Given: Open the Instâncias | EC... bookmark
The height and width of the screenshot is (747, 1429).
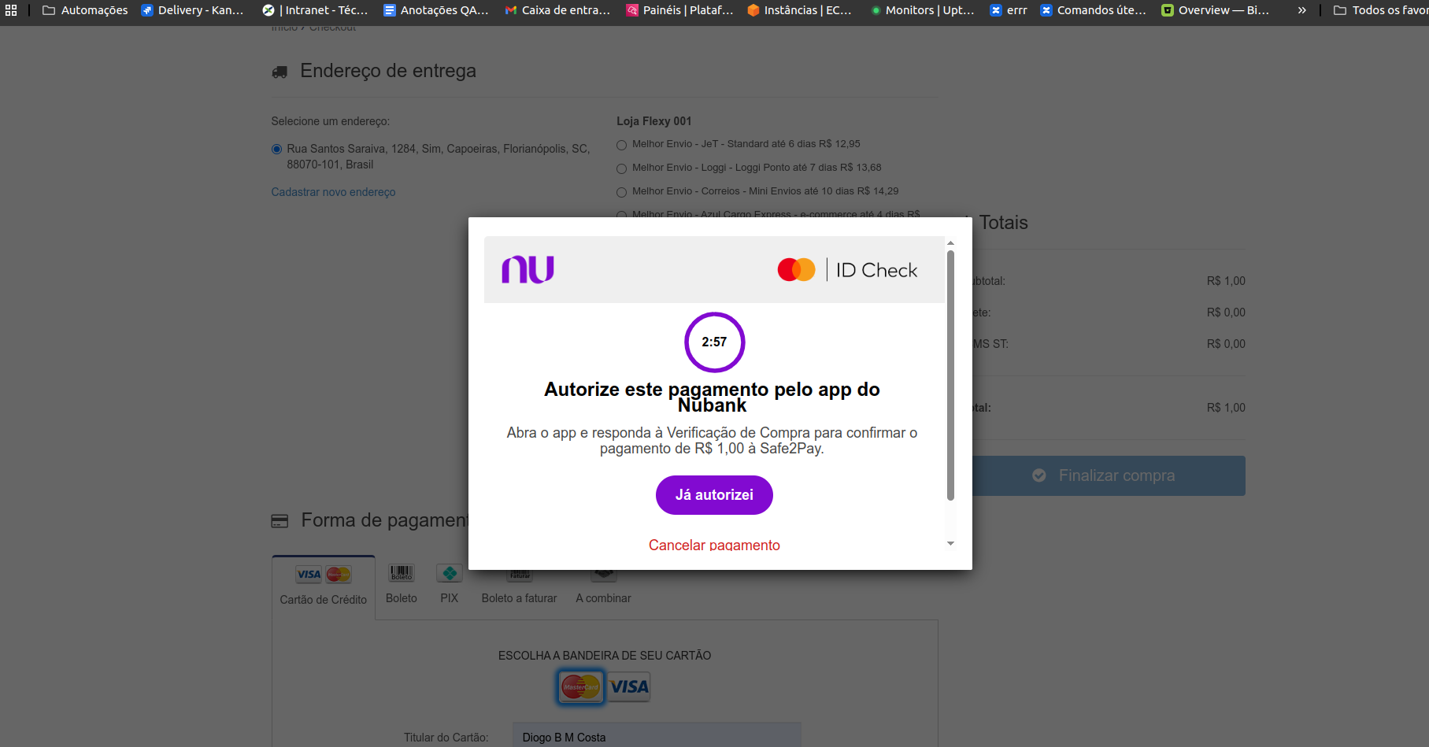Looking at the screenshot, I should point(800,10).
